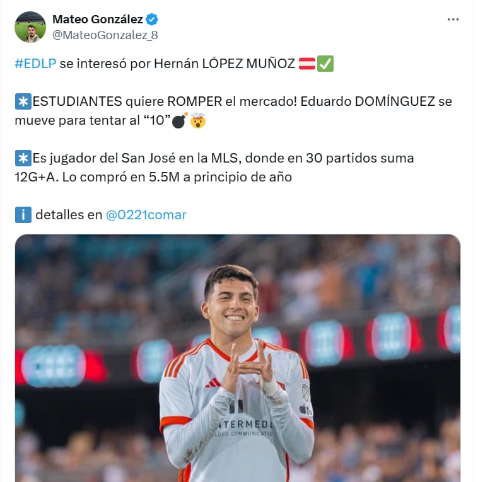
Task: Click the tweet text about San José MLS
Action: (x=214, y=168)
